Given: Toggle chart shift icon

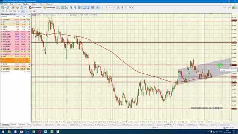Looking at the screenshot, I should click(88, 7).
